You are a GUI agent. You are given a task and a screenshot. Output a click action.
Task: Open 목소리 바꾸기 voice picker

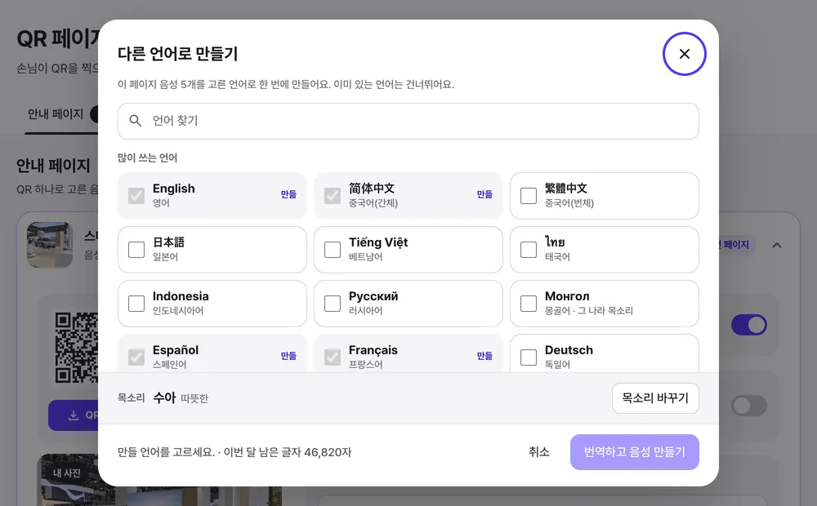point(655,398)
